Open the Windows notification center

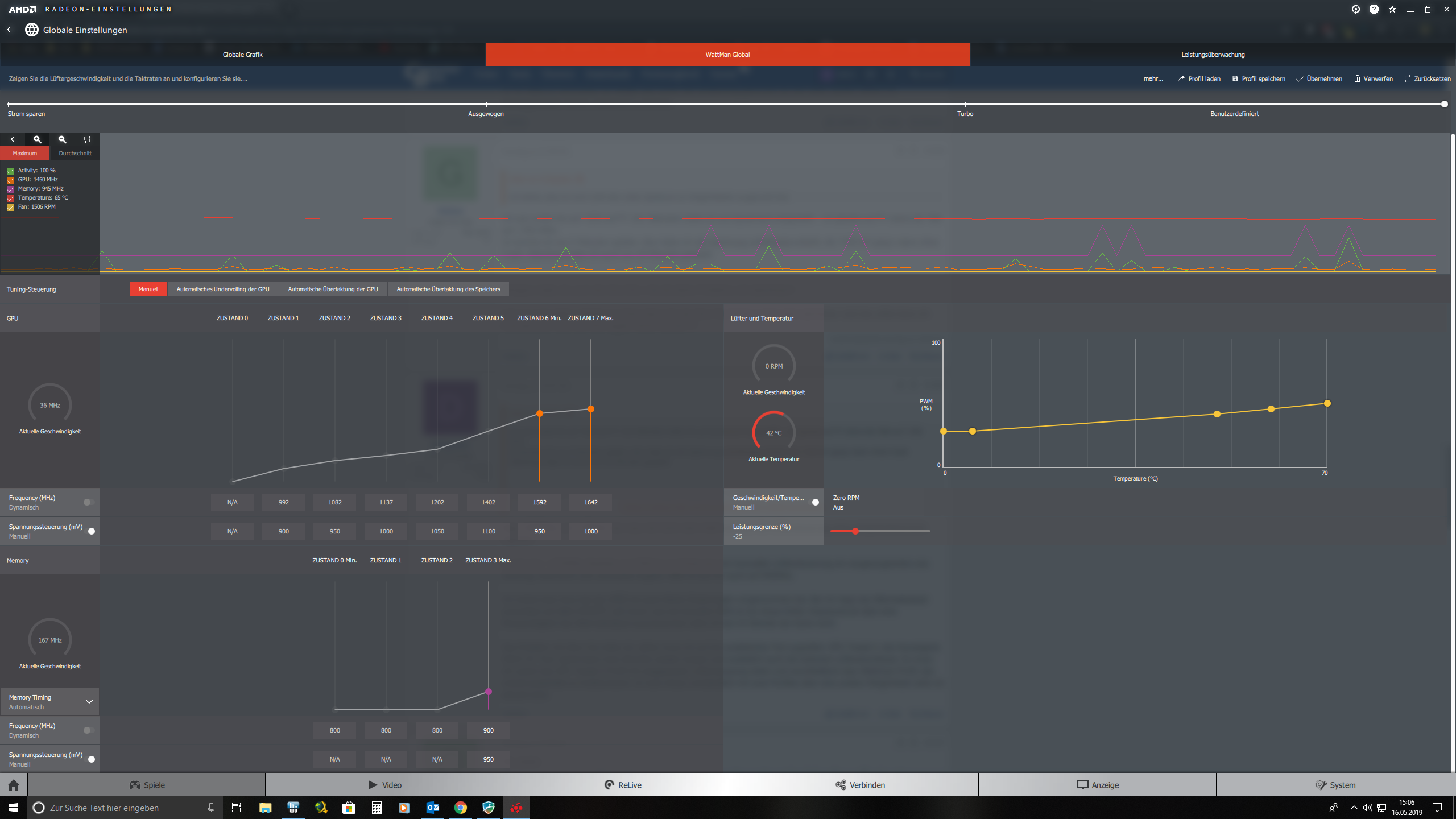(x=1437, y=808)
